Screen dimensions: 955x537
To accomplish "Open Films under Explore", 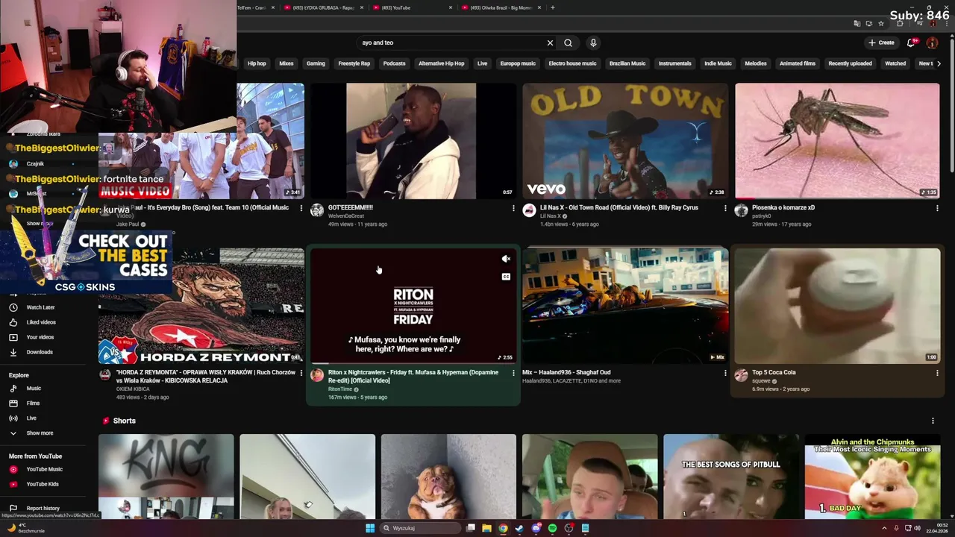I will (x=33, y=403).
